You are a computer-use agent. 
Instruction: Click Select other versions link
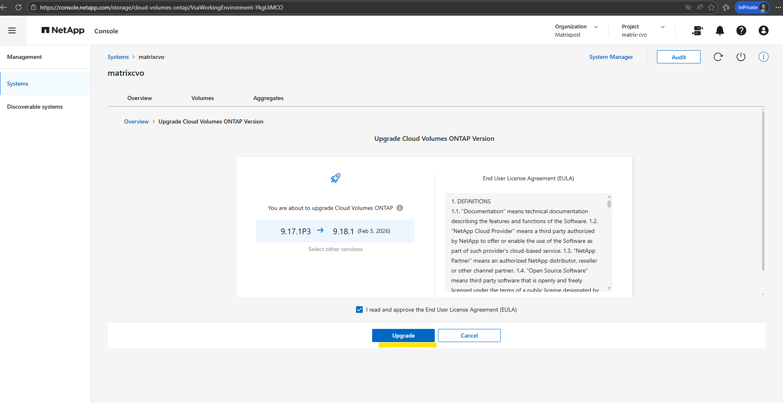coord(335,249)
